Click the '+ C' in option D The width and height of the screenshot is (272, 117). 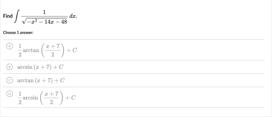[70, 98]
